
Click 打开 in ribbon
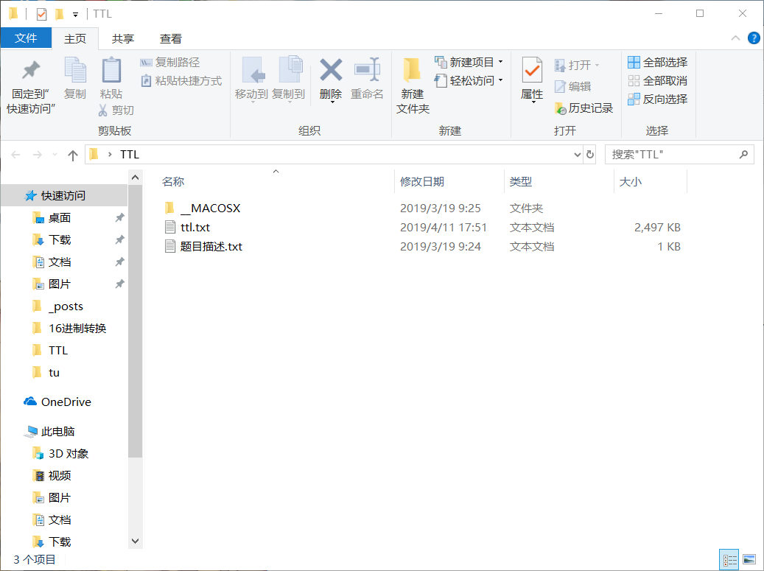click(x=577, y=66)
